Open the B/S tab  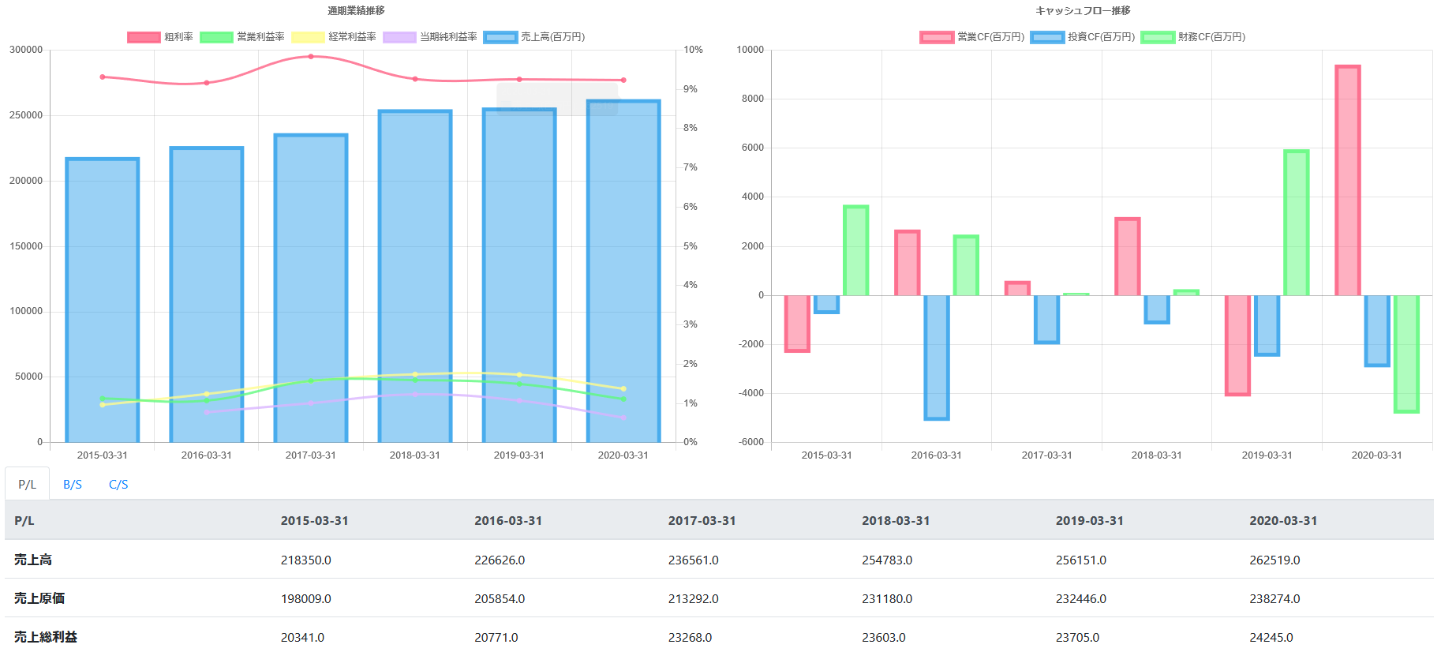[x=73, y=485]
